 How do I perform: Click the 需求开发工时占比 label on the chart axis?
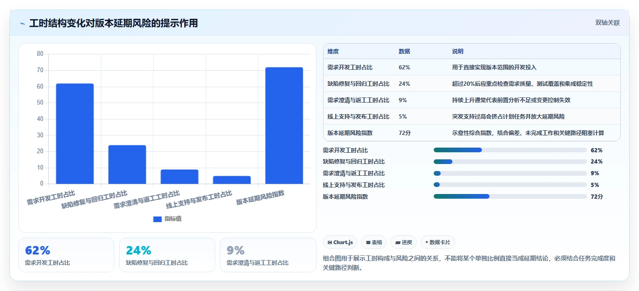(x=51, y=198)
